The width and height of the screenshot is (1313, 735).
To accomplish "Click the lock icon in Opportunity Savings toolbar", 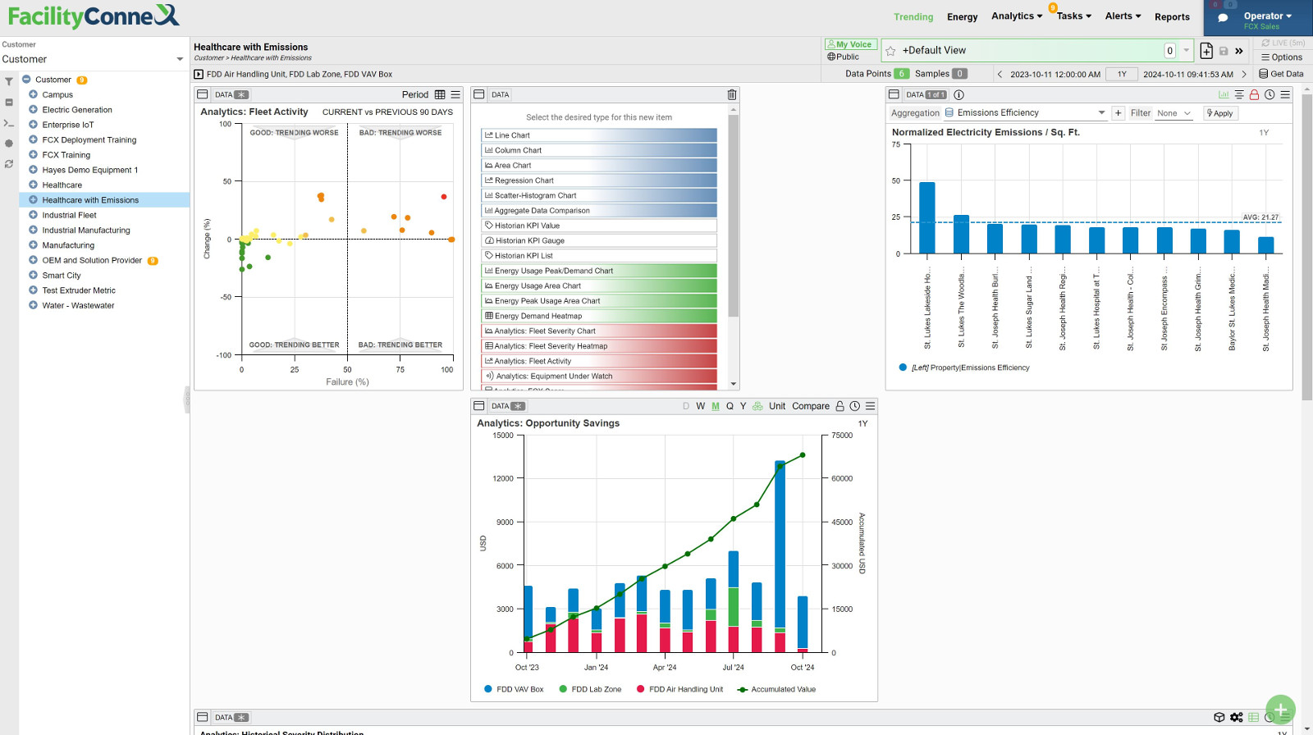I will tap(839, 406).
